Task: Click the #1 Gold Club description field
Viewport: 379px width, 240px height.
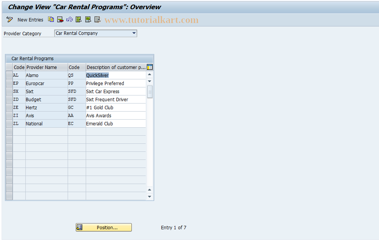Action: (116, 107)
